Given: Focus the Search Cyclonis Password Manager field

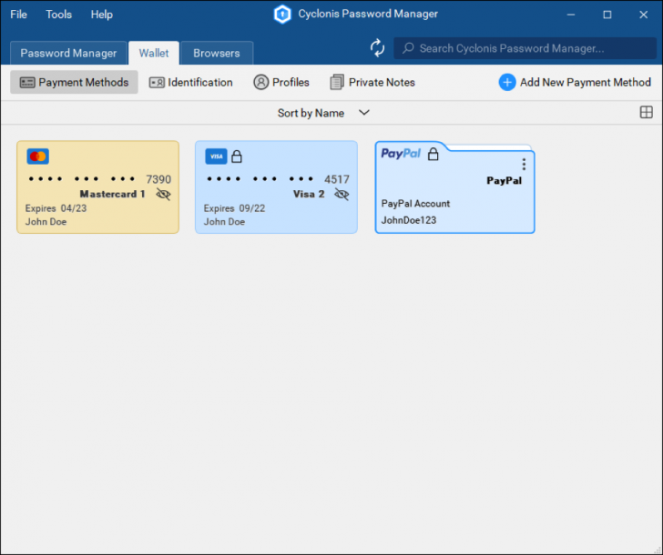Looking at the screenshot, I should pos(525,48).
